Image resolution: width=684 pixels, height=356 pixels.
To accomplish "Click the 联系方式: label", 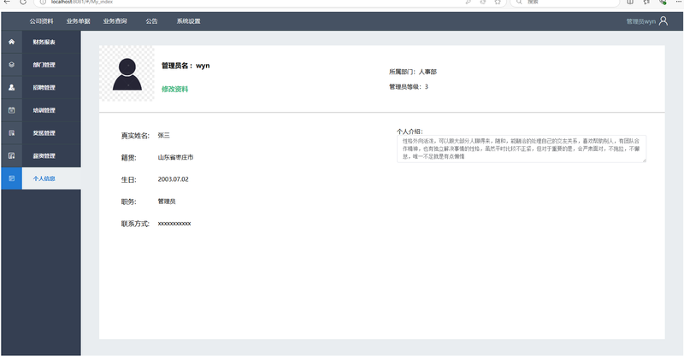I will pyautogui.click(x=135, y=224).
